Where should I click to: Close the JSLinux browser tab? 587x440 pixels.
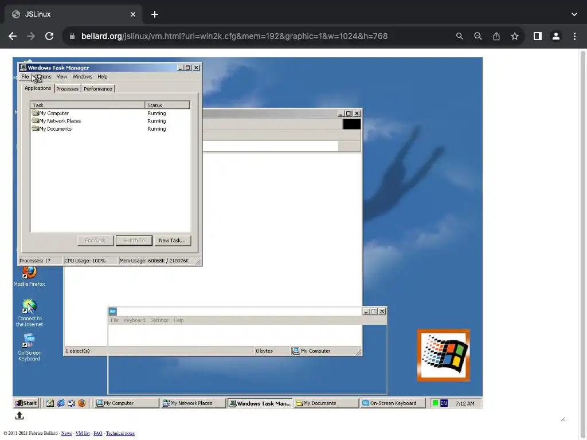coord(133,14)
